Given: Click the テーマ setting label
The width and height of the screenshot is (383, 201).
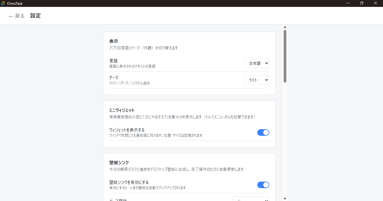Looking at the screenshot, I should coord(114,77).
